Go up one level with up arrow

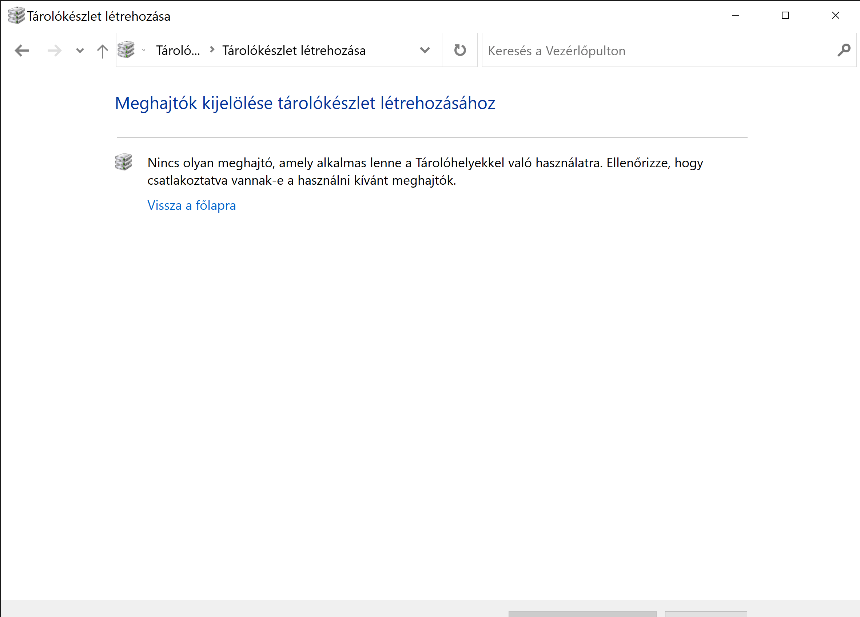point(102,51)
